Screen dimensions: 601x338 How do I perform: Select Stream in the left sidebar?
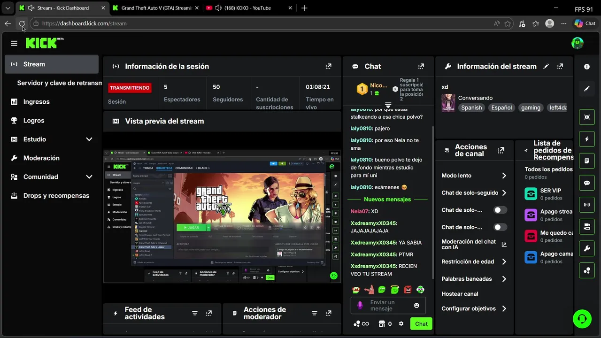tap(52, 64)
